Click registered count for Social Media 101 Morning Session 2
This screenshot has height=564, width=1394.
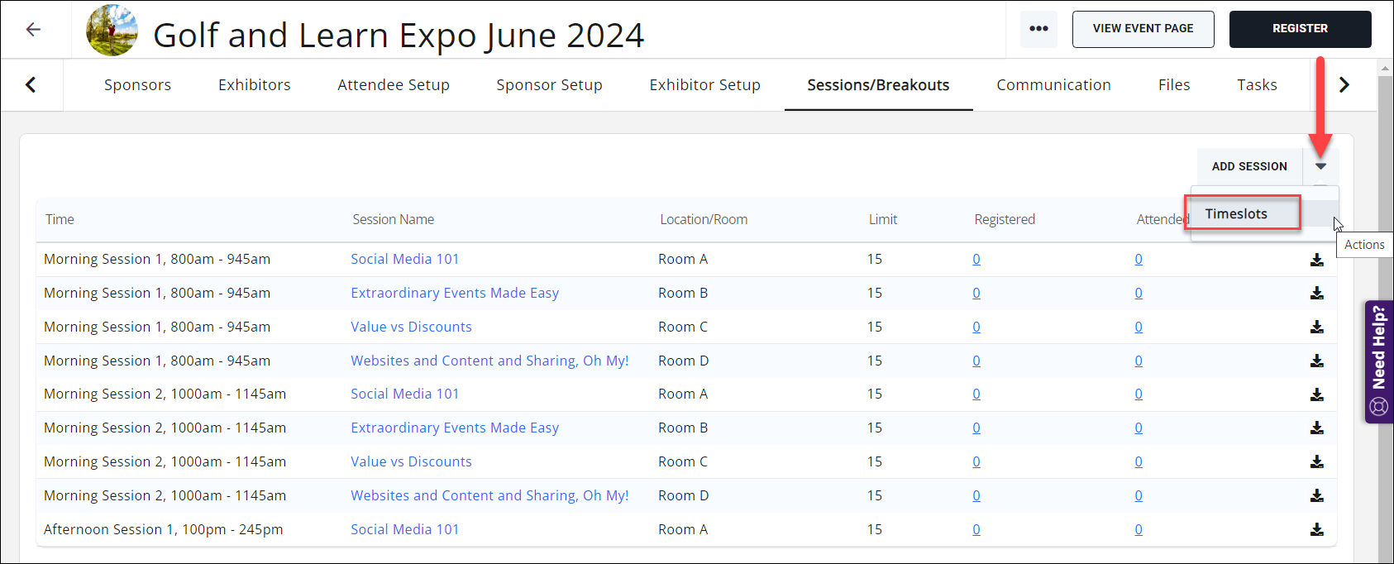point(976,394)
